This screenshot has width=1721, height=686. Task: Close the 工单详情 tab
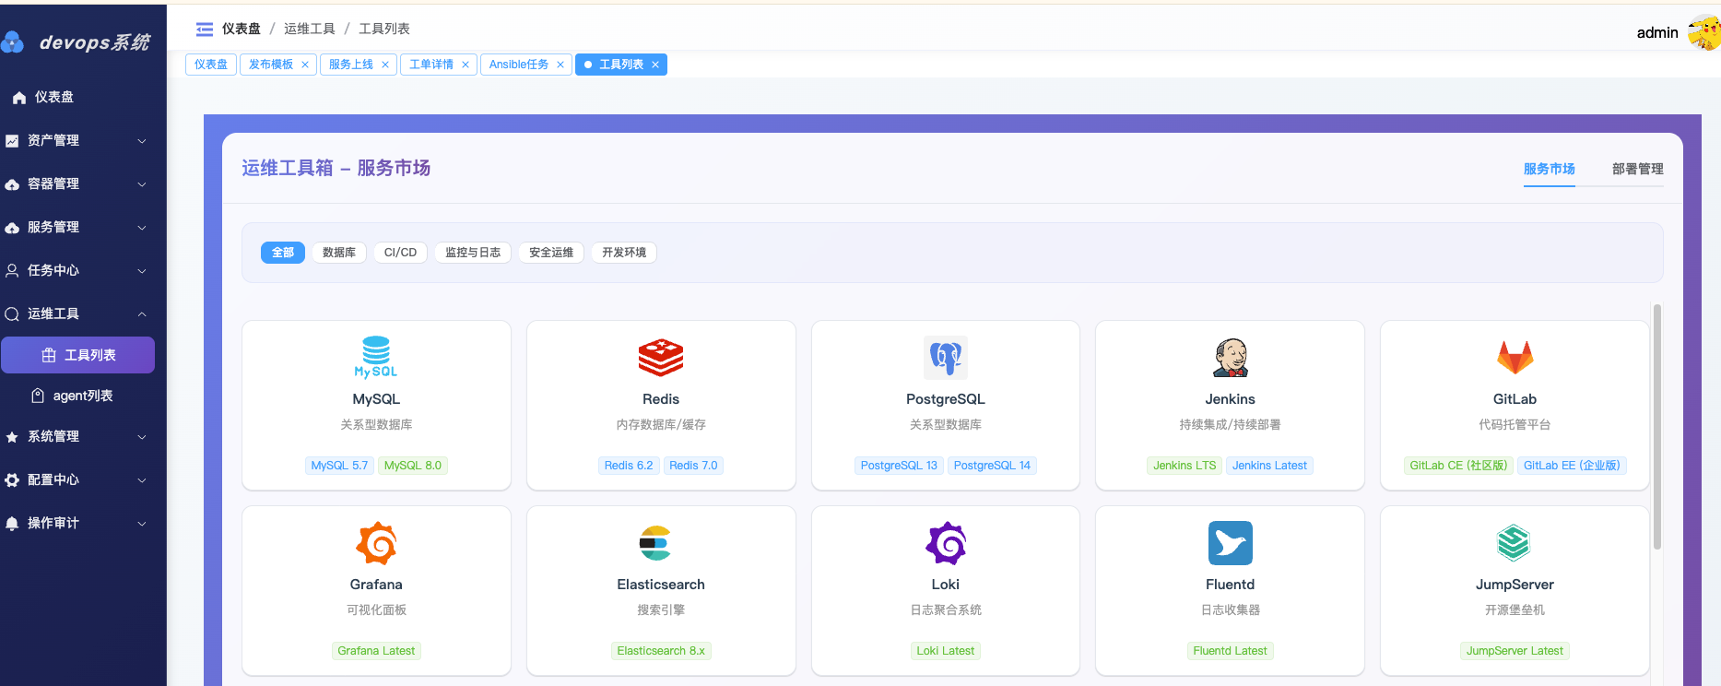466,65
